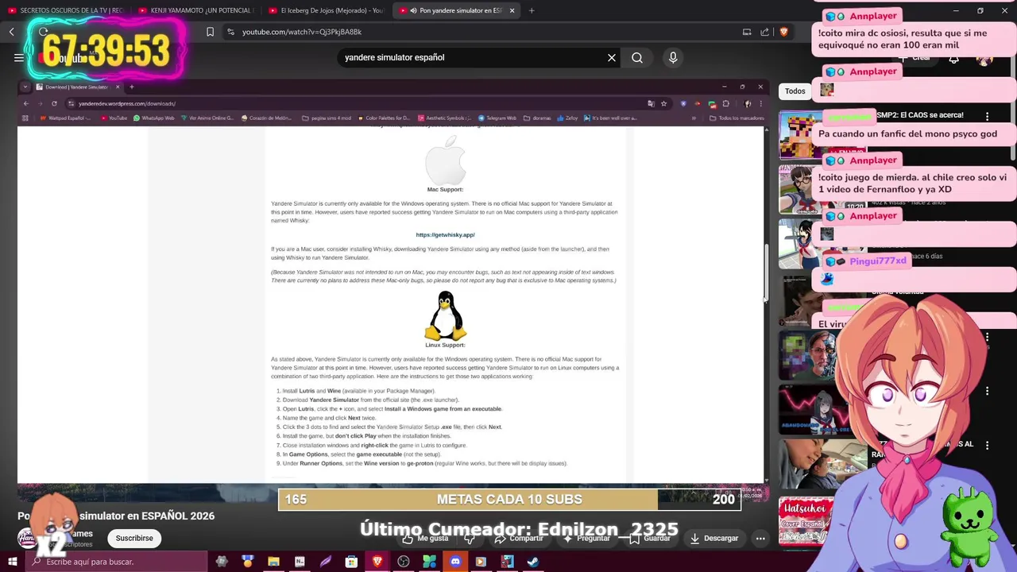Select 'Todos' filter chip in sidebar

pyautogui.click(x=795, y=91)
